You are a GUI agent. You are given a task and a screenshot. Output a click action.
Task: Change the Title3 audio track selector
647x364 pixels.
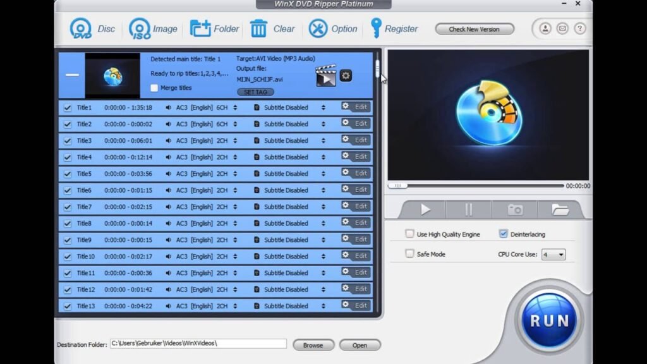point(235,141)
